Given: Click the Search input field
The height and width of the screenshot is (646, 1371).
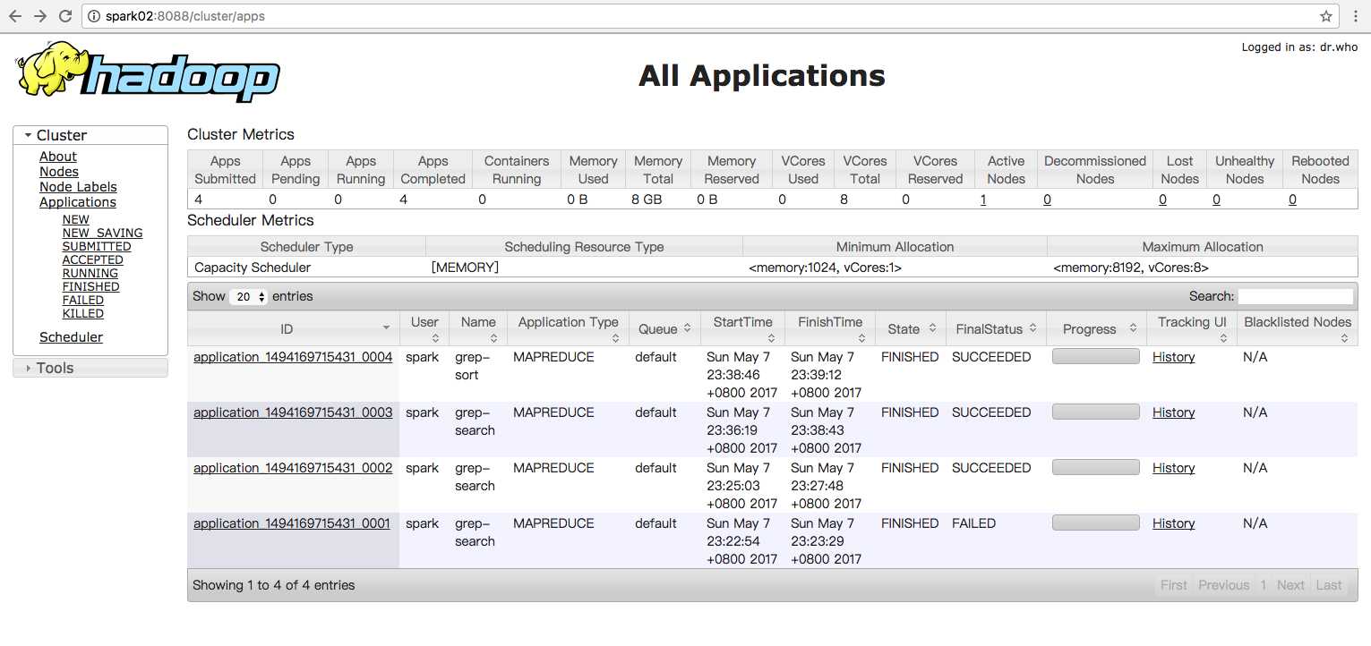Looking at the screenshot, I should tap(1296, 296).
